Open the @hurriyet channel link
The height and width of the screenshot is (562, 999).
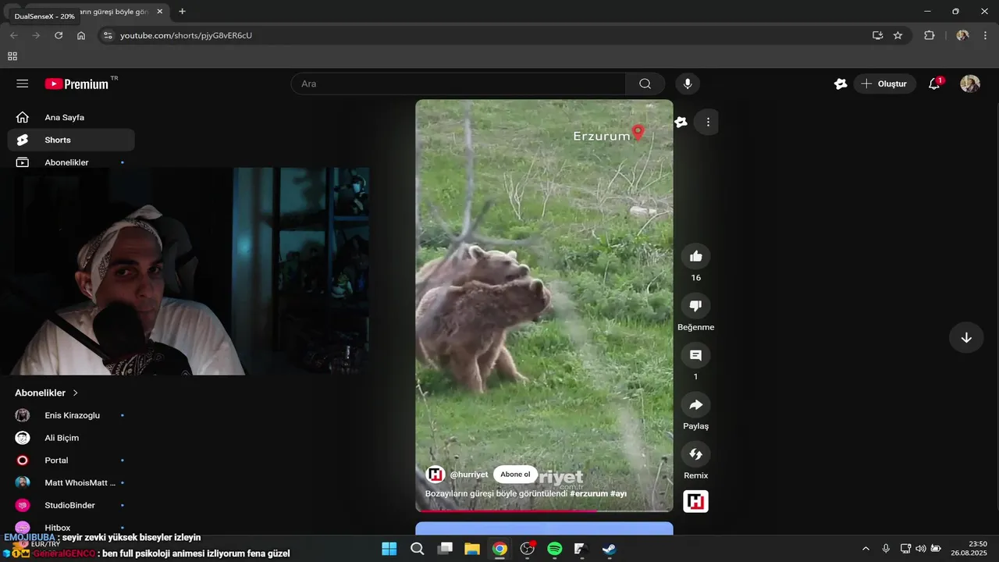click(x=469, y=475)
